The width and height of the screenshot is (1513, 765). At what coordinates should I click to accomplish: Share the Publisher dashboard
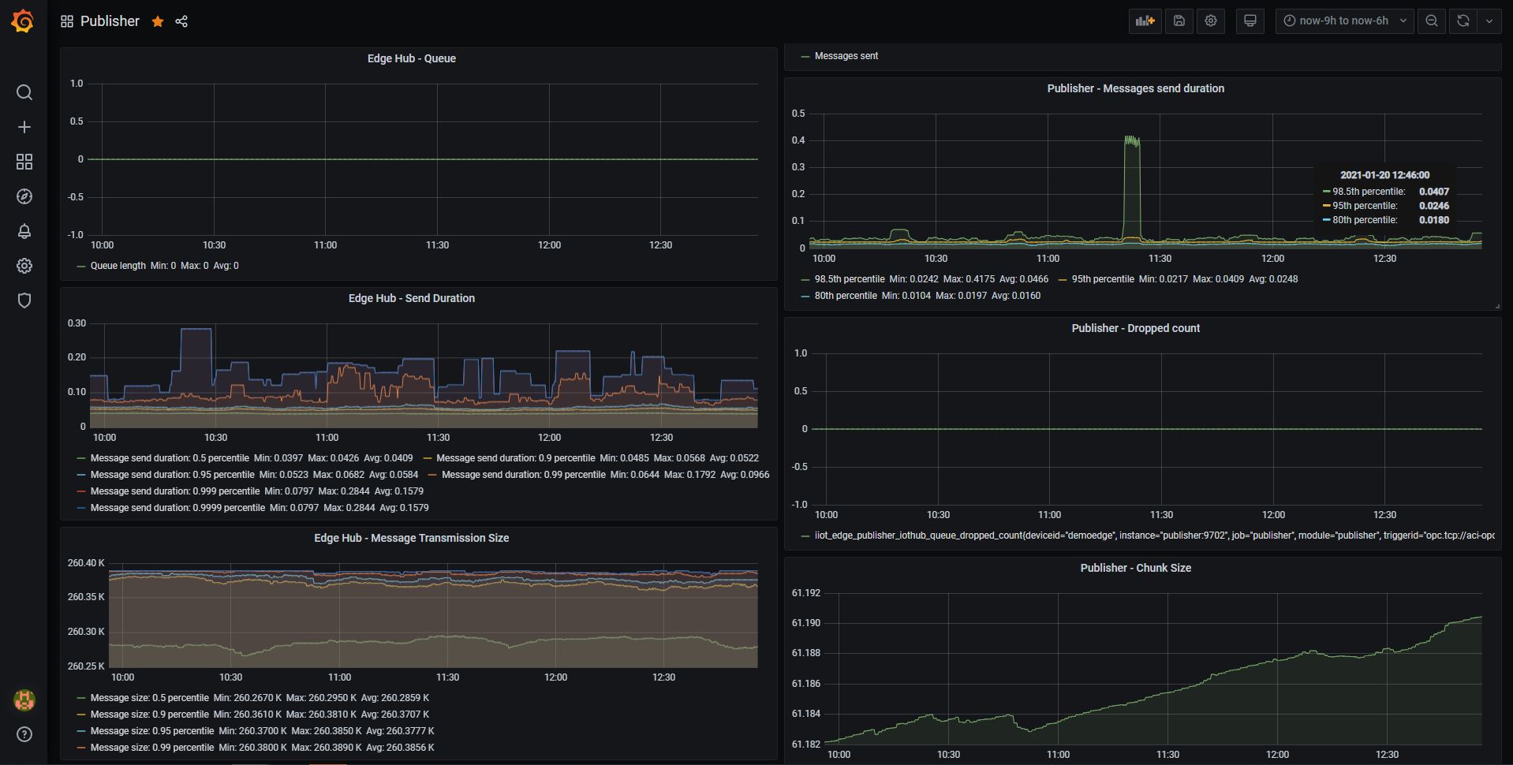tap(181, 21)
